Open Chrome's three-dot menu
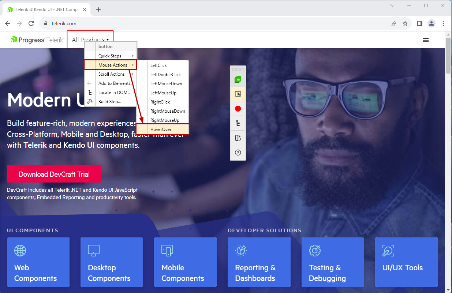 [443, 23]
